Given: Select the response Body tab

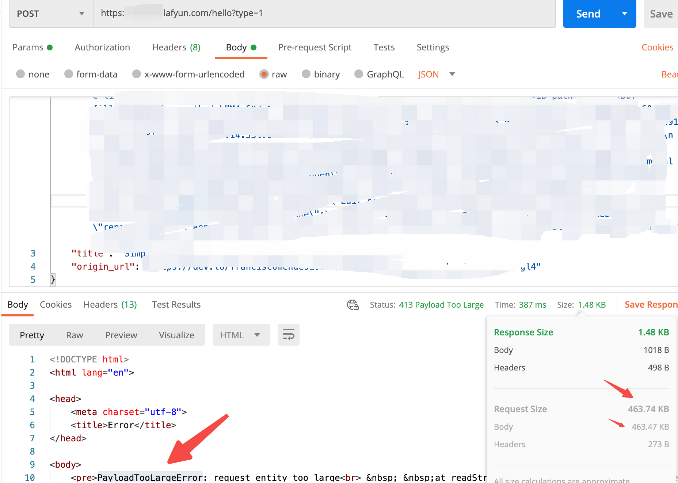Looking at the screenshot, I should [x=18, y=305].
